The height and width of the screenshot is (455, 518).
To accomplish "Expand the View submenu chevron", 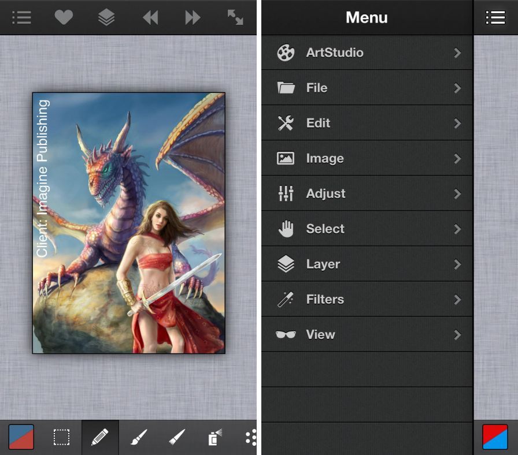I will point(457,334).
